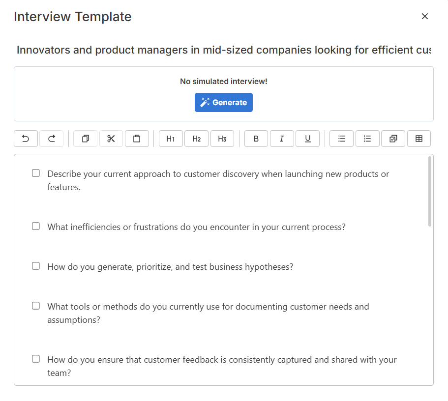
Task: Apply Heading 3 formatting
Action: coord(222,139)
